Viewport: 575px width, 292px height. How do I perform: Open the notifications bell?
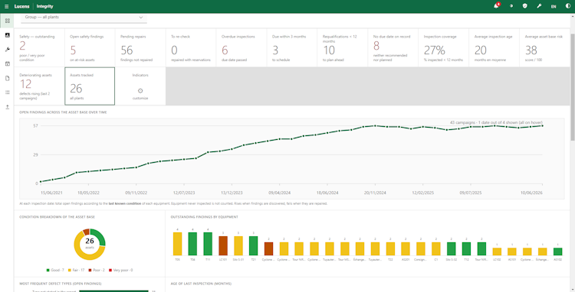[497, 6]
